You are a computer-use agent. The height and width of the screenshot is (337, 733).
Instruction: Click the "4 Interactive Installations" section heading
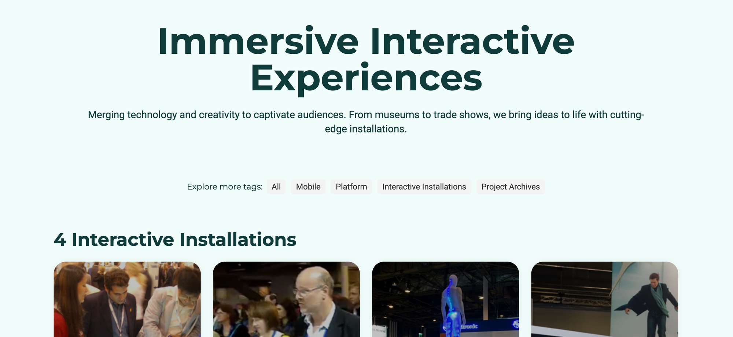pyautogui.click(x=176, y=240)
